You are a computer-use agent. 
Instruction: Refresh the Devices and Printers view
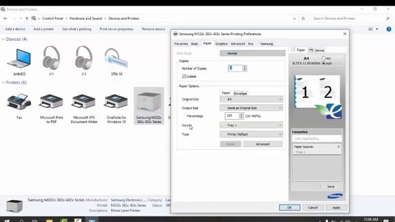(x=303, y=18)
